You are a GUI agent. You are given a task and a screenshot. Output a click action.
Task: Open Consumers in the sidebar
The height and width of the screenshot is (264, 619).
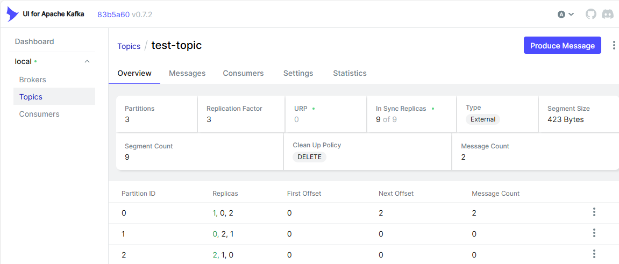(x=39, y=114)
